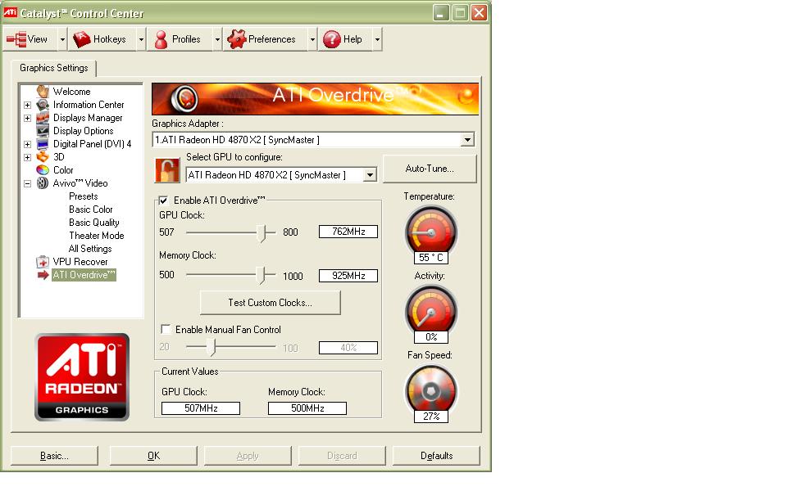The image size is (787, 491).
Task: Open All Settings under Avivo Video
Action: 90,249
